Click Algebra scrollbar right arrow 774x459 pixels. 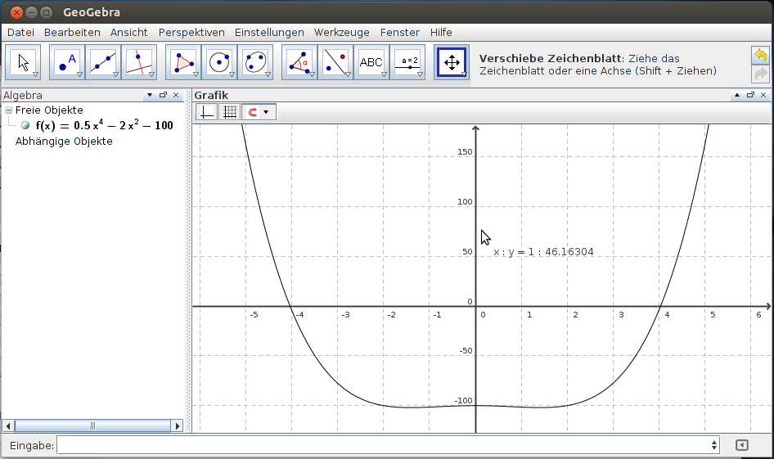tap(178, 425)
